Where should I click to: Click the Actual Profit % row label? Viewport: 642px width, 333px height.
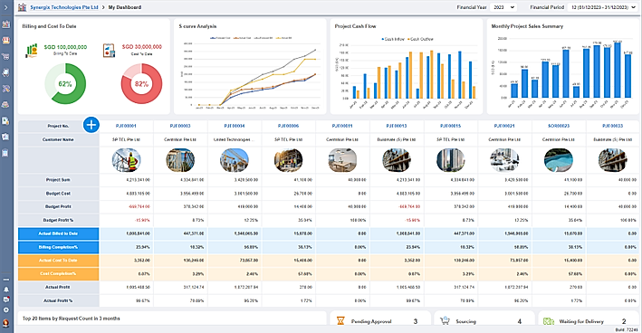(58, 300)
